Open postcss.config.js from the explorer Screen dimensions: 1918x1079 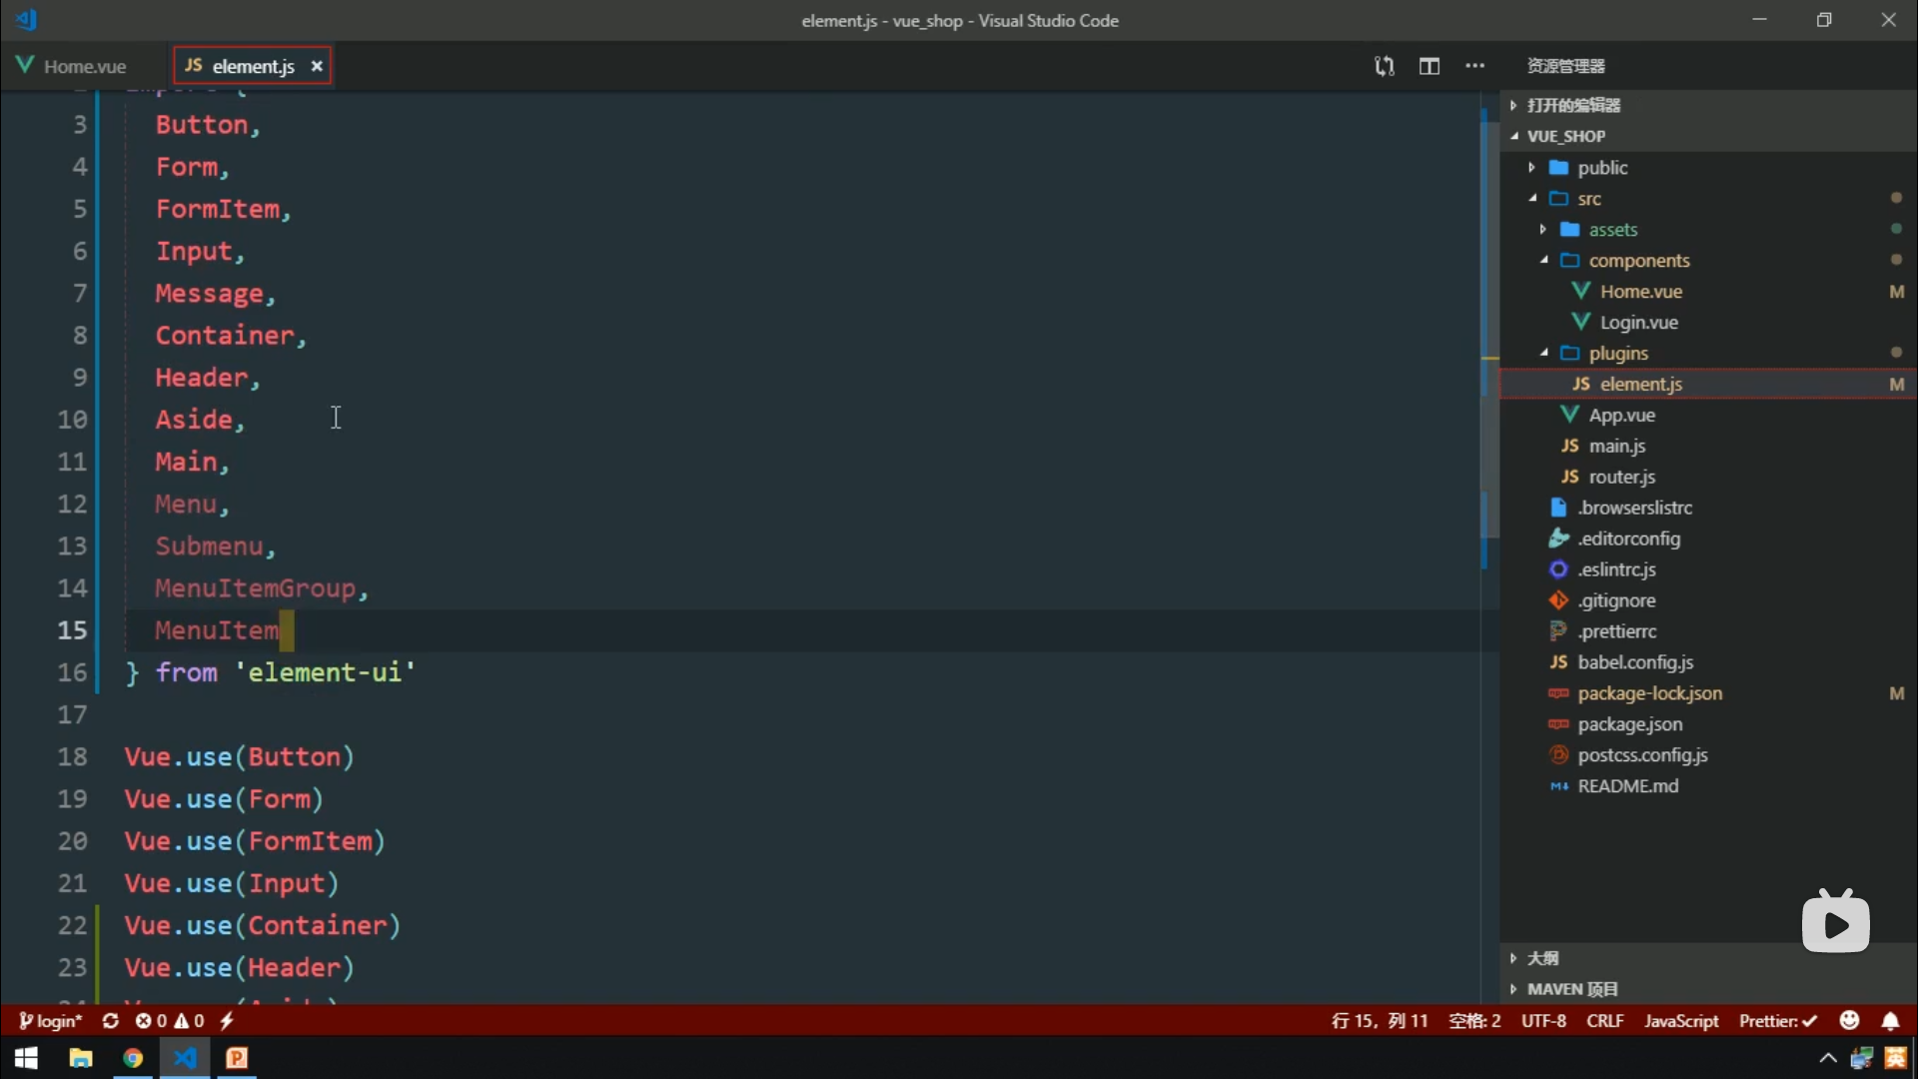click(x=1708, y=756)
